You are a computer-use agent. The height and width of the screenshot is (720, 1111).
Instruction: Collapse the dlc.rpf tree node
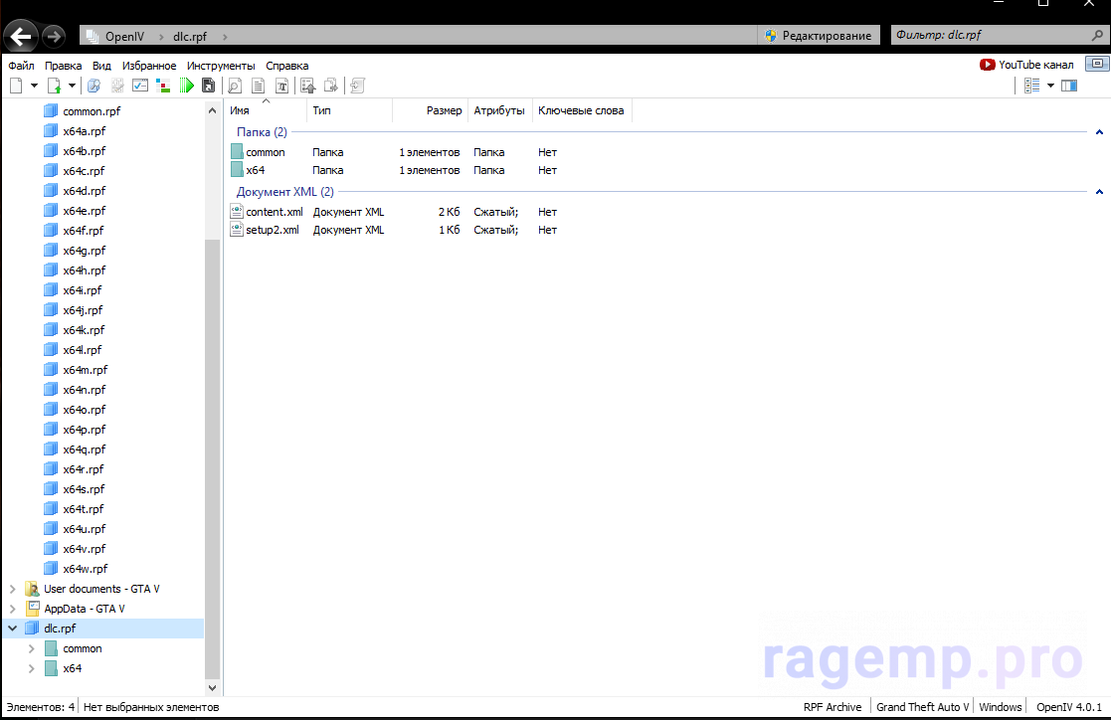(x=12, y=629)
